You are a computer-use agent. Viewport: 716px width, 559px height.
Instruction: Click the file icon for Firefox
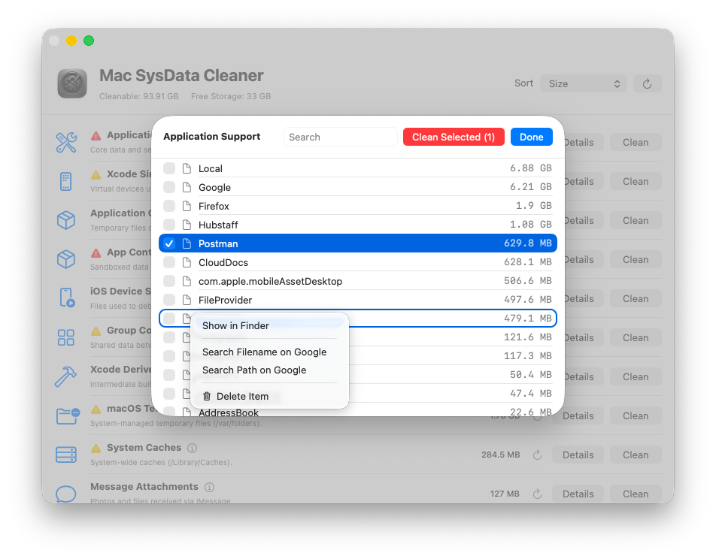click(x=187, y=206)
